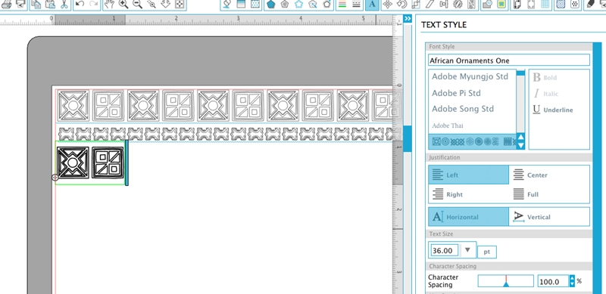Click the canvas vertical scrollbar thumb
Screen dimensions: 606x294
(x=408, y=138)
